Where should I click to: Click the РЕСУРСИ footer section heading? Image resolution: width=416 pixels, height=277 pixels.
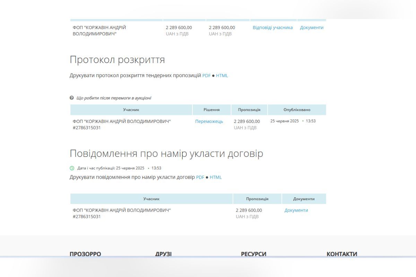253,254
